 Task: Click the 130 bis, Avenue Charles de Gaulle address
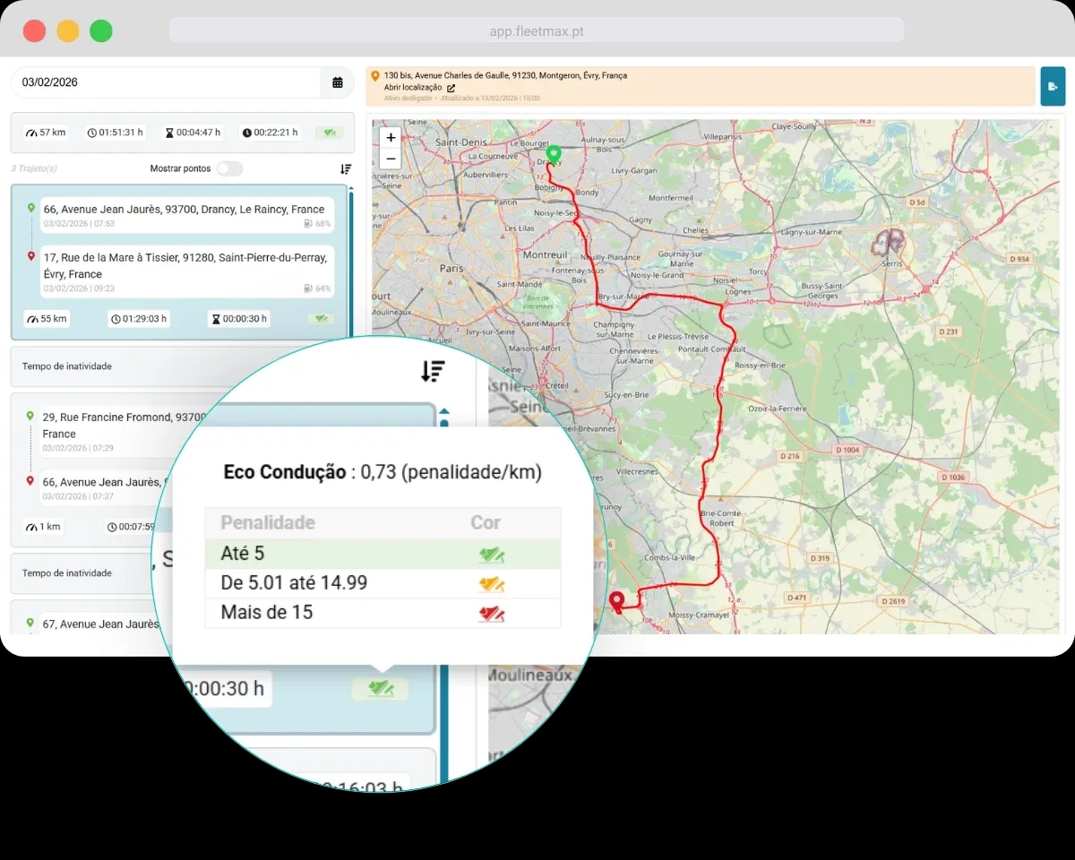click(x=505, y=76)
